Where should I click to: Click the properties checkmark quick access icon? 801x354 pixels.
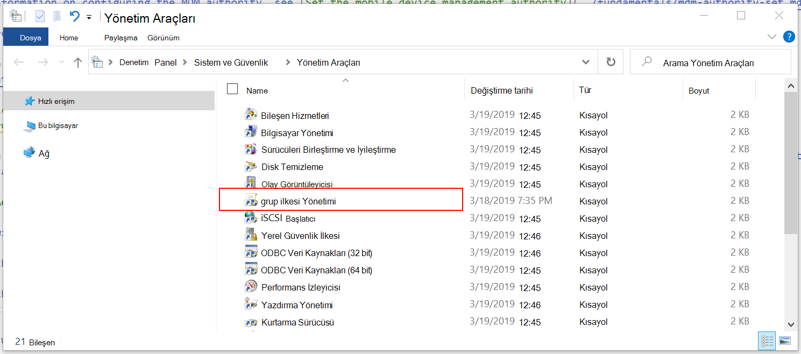tap(40, 17)
